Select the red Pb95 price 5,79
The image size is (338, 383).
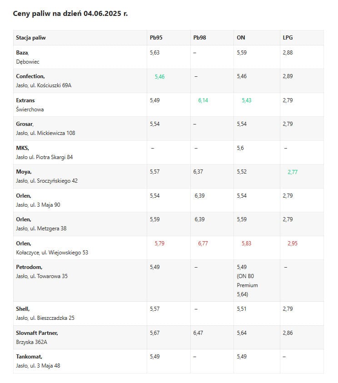(x=159, y=244)
